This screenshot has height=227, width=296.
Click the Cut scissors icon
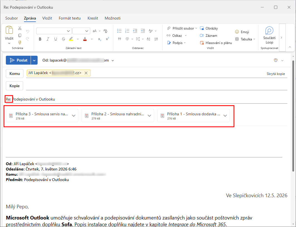(x=20, y=28)
